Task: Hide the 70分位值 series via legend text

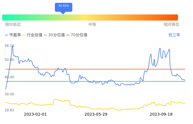Action: (x=79, y=35)
